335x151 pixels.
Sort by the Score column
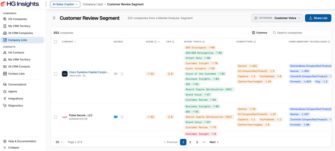point(153,42)
